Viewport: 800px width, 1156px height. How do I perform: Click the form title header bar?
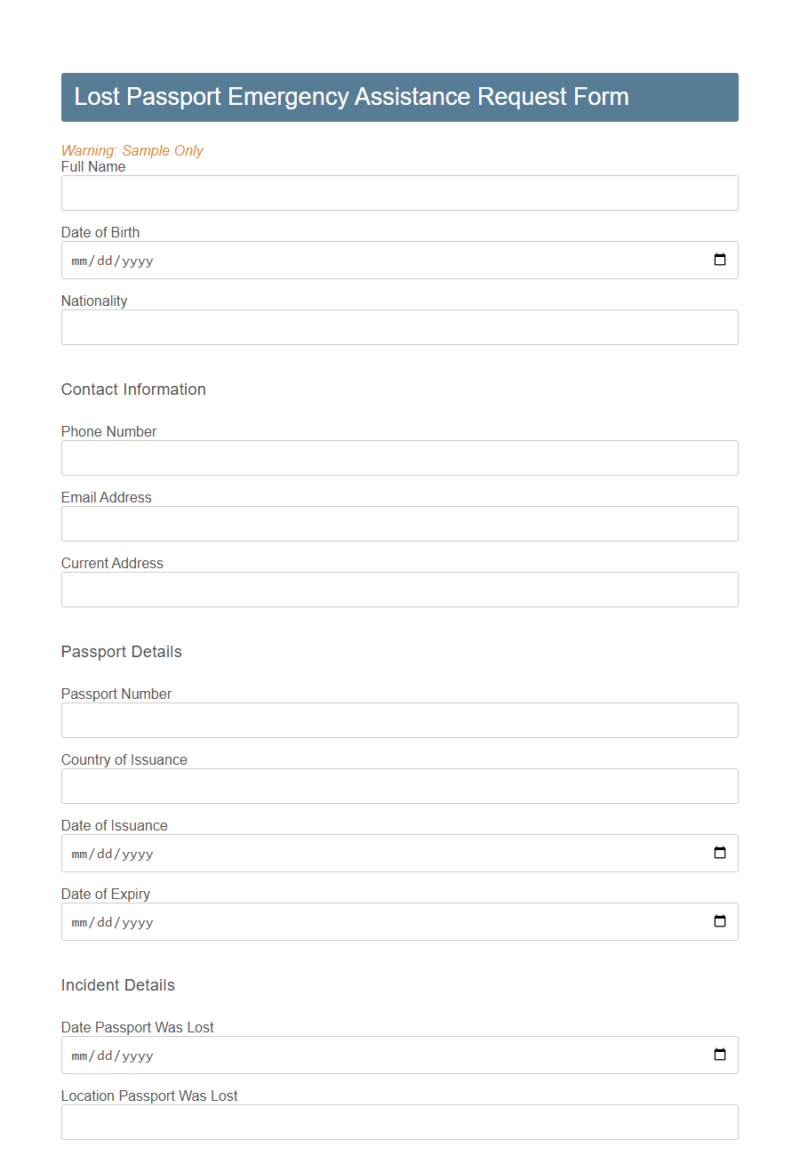point(399,97)
